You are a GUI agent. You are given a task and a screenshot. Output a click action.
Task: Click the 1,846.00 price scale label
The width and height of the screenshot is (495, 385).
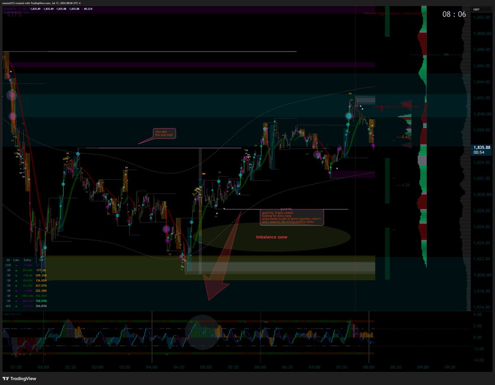pyautogui.click(x=482, y=66)
